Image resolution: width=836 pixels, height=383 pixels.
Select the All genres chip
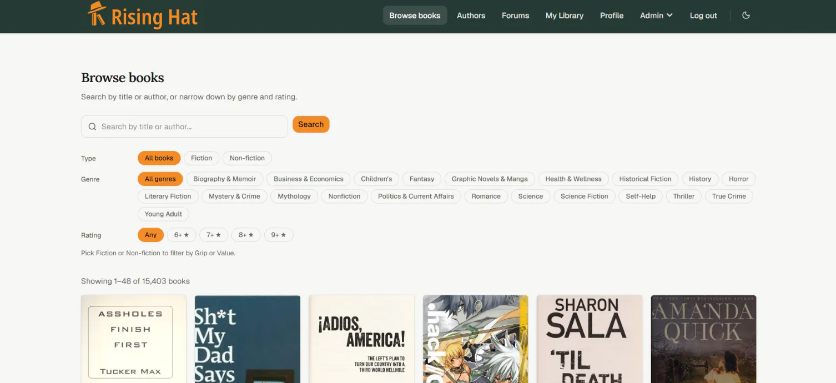(x=160, y=179)
